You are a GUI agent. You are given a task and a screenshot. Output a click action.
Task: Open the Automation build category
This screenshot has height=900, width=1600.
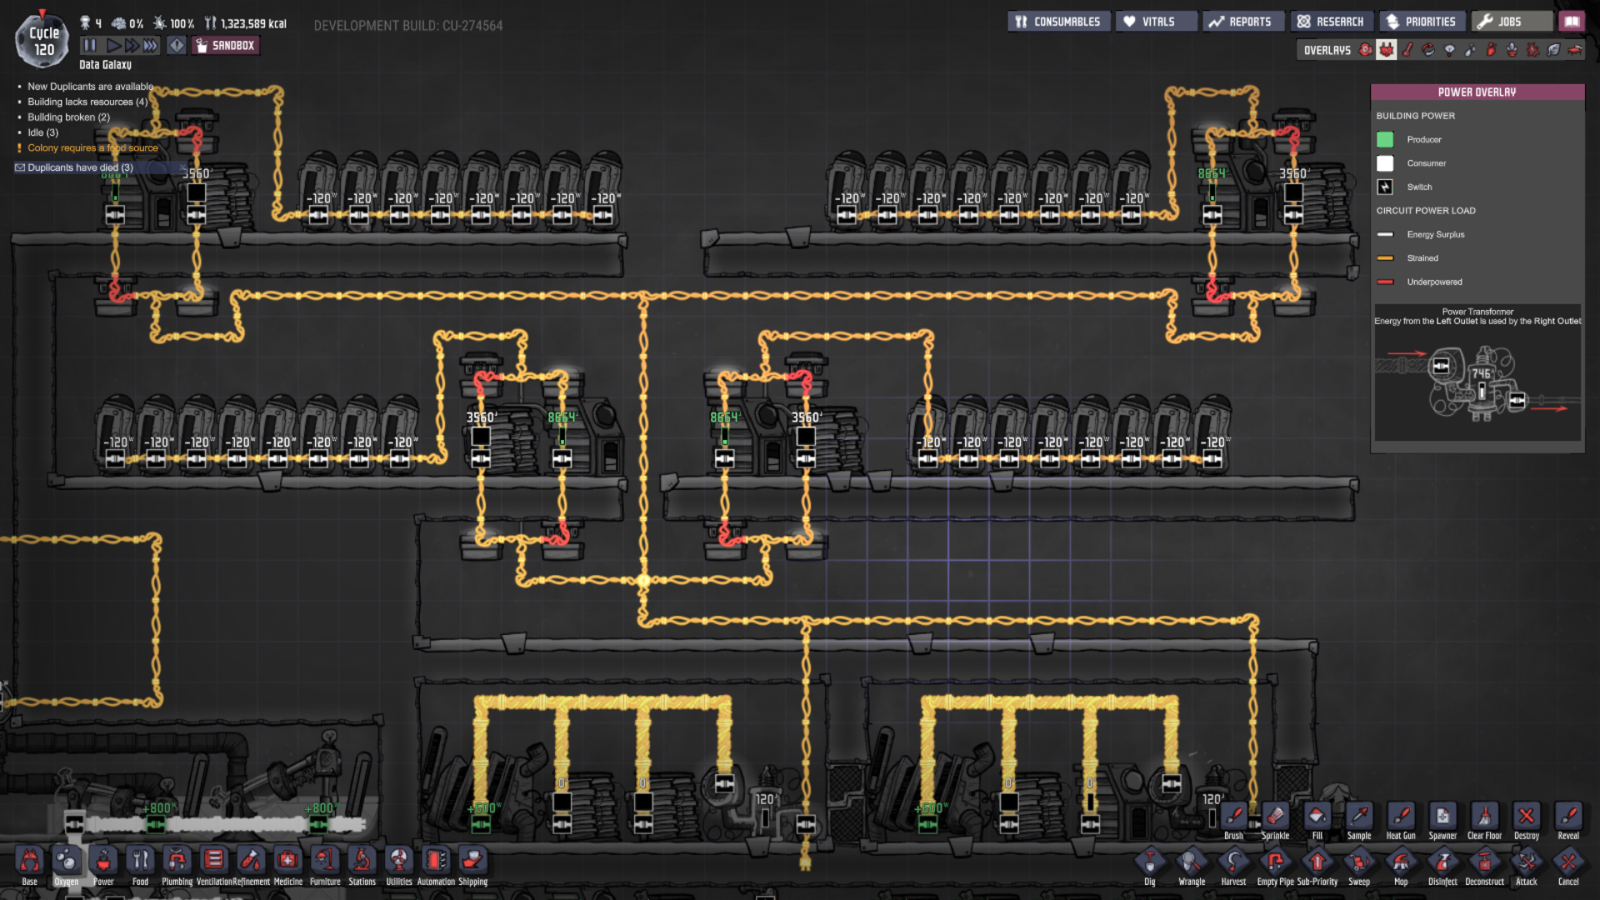pos(435,861)
